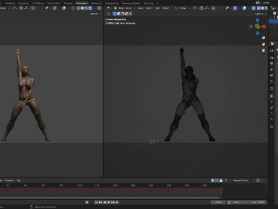Viewport: 278px width, 209px height.
Task: Select the box select mode icon
Action: pos(115,14)
